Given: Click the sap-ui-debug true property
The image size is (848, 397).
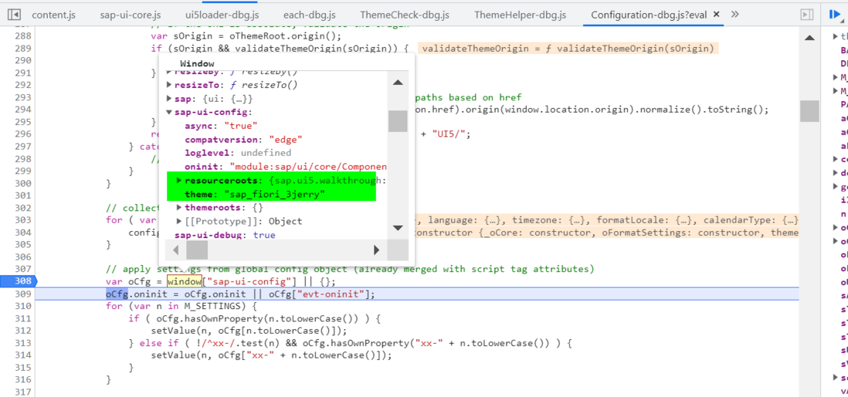Looking at the screenshot, I should pos(225,236).
